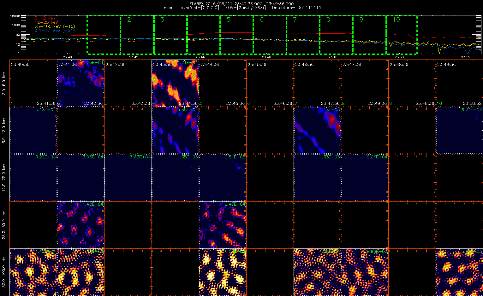Viewport: 483px width, 296px height.
Task: Open 6.0-12.0 keV image with peak 1.13E+05
Action: [x=317, y=130]
